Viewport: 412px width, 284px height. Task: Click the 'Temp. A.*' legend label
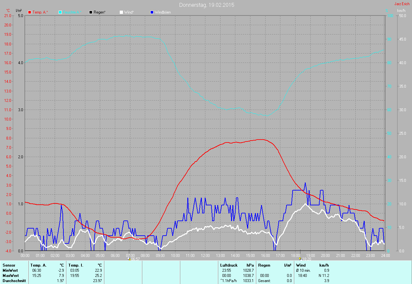[40, 12]
